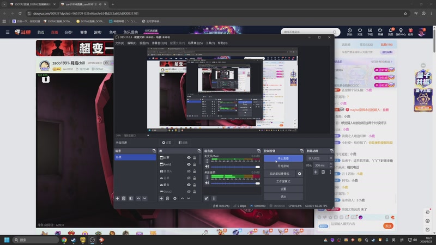Click Start Virtual Camera button

pos(280,174)
